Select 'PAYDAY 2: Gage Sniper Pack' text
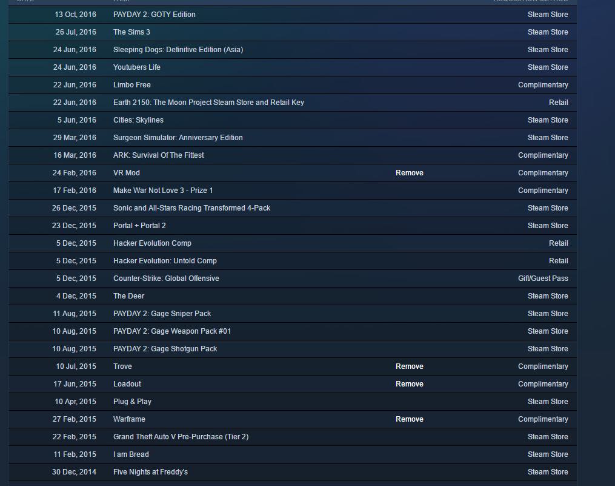The width and height of the screenshot is (615, 486). [162, 314]
